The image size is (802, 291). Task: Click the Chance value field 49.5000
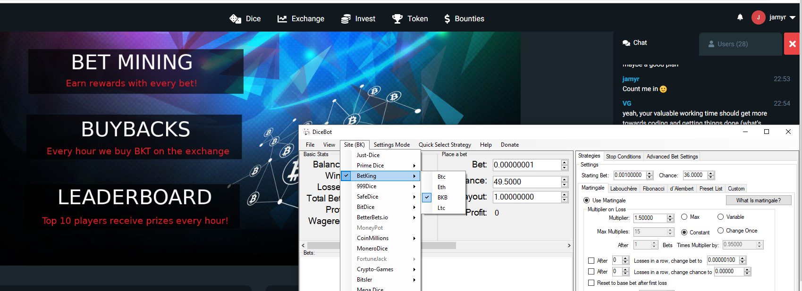[527, 182]
